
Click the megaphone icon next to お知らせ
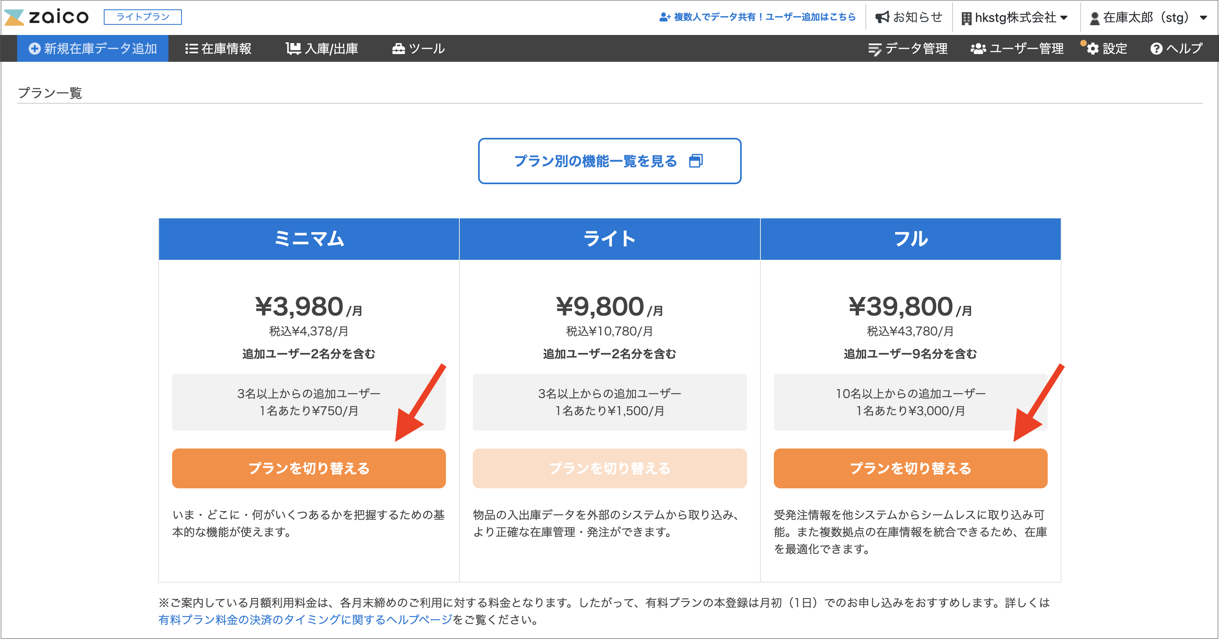click(x=882, y=17)
